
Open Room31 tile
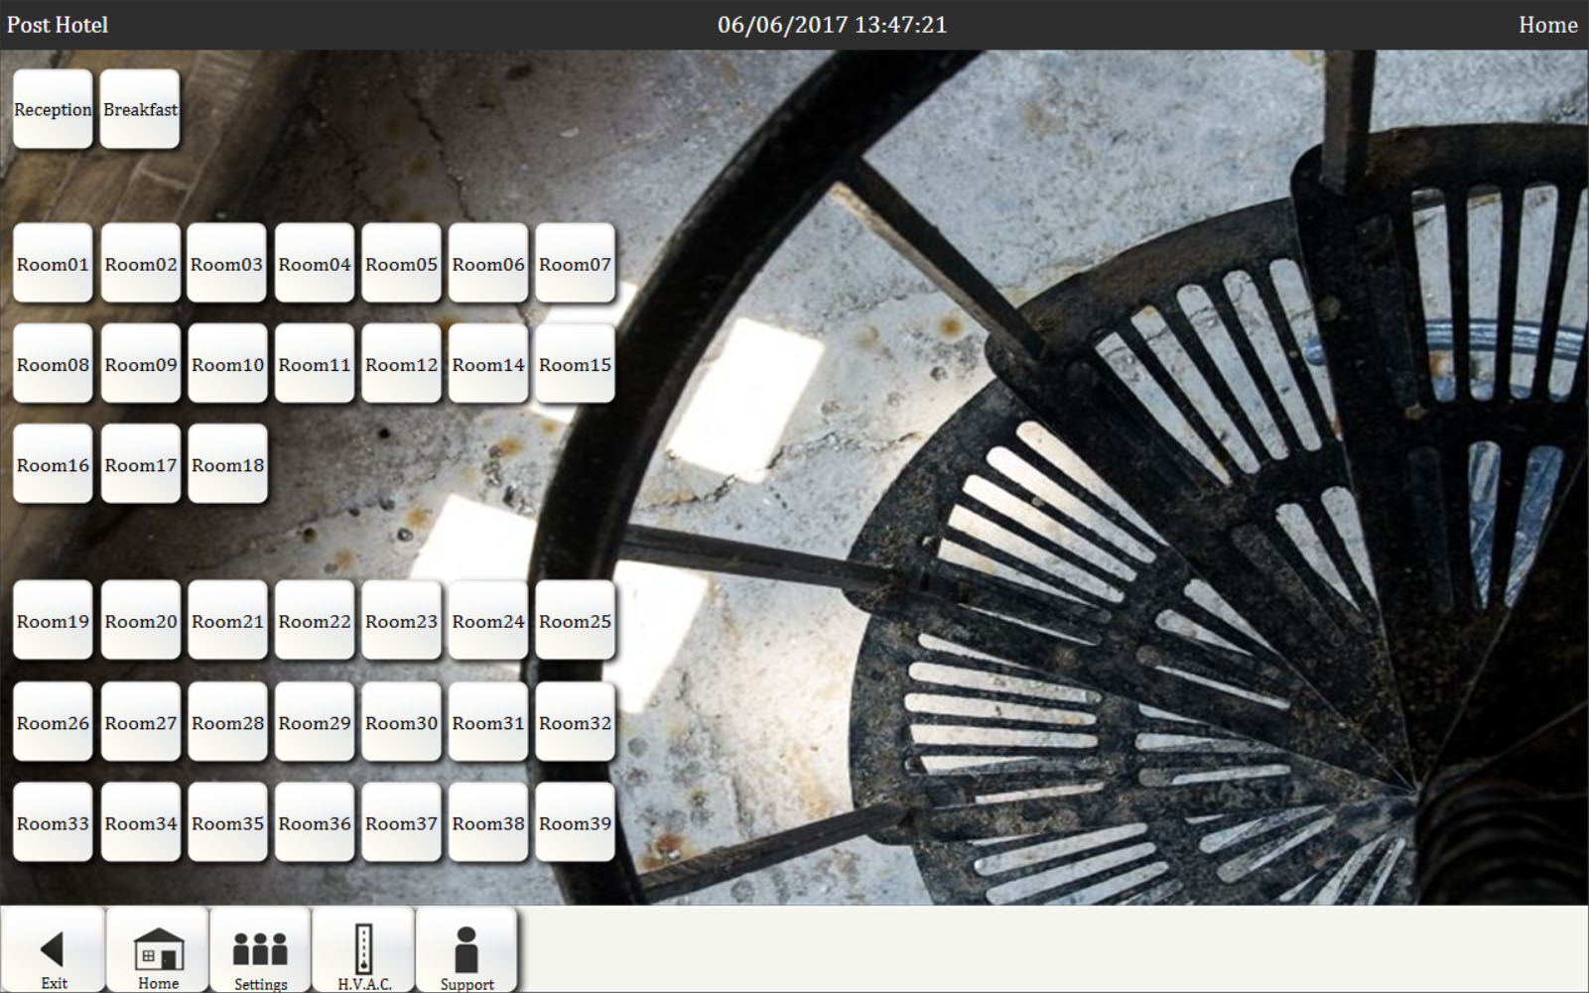488,722
